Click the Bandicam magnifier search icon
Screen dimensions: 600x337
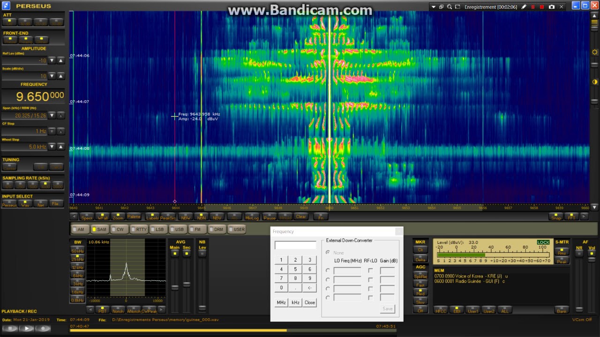(x=449, y=7)
